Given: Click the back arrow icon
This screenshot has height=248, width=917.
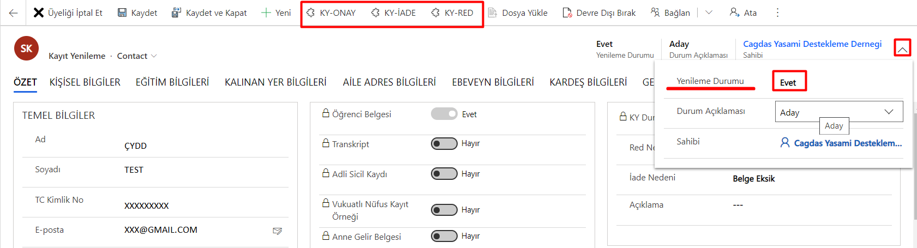Looking at the screenshot, I should [x=13, y=13].
